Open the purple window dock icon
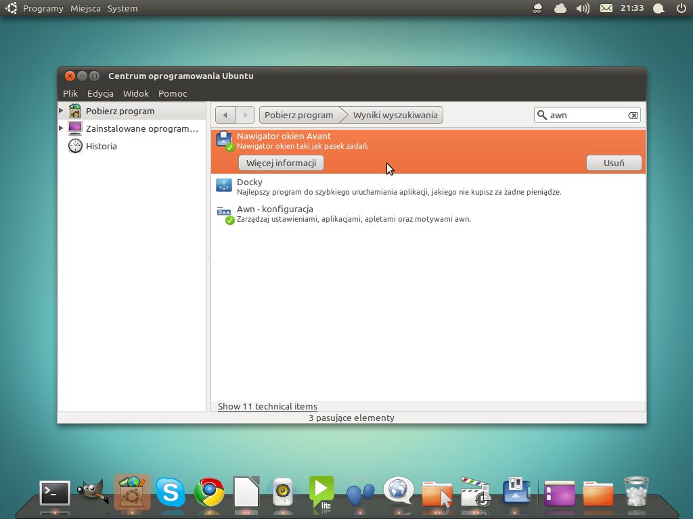The image size is (693, 519). [560, 493]
